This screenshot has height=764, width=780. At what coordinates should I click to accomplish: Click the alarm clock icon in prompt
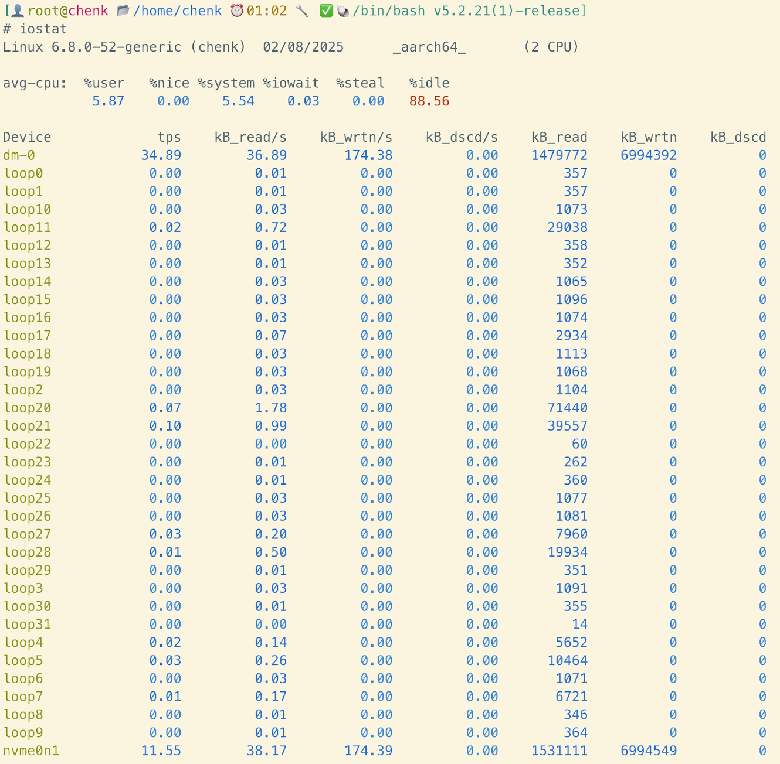pos(237,11)
